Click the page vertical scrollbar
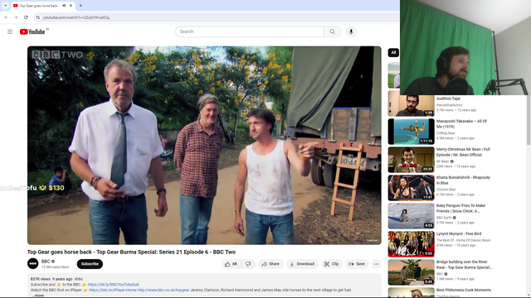 pos(529,120)
